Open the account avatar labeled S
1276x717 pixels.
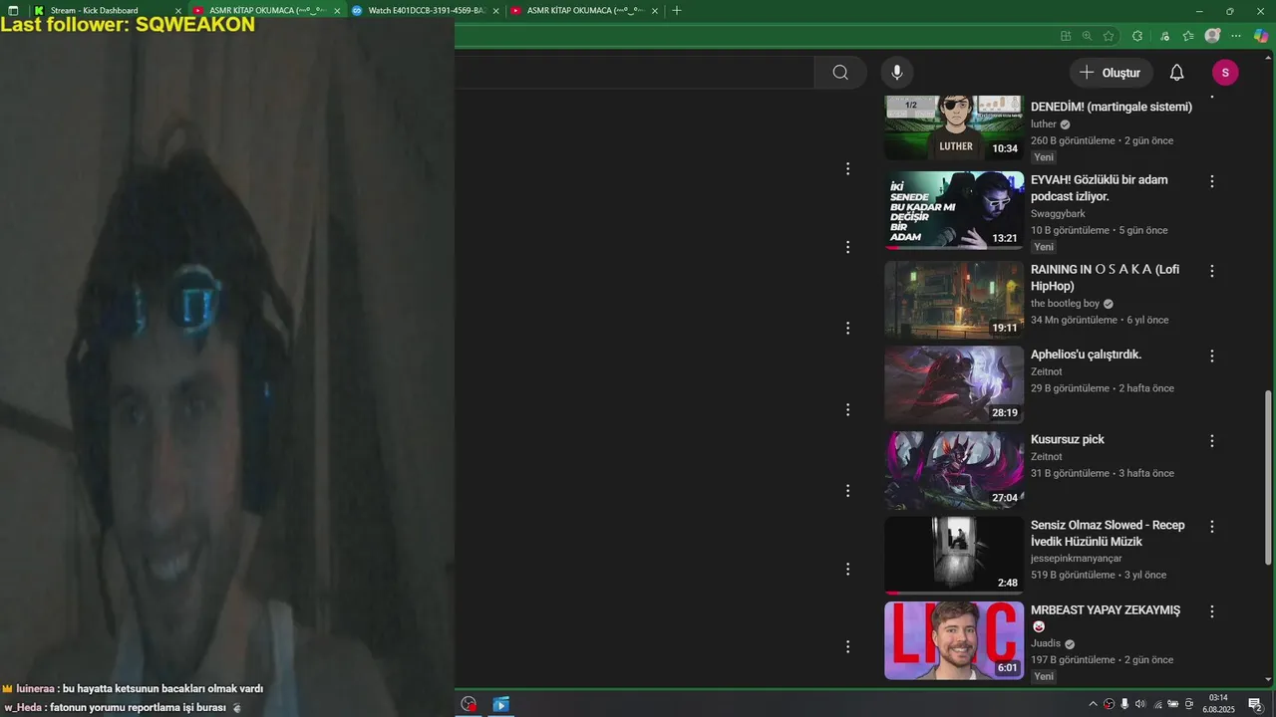tap(1225, 73)
